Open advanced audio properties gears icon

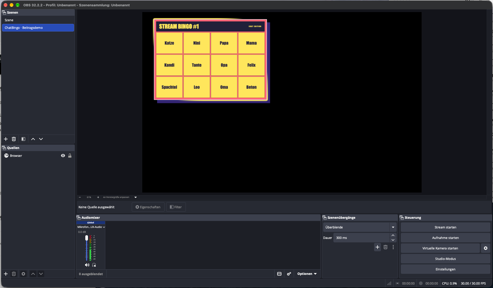click(x=289, y=274)
